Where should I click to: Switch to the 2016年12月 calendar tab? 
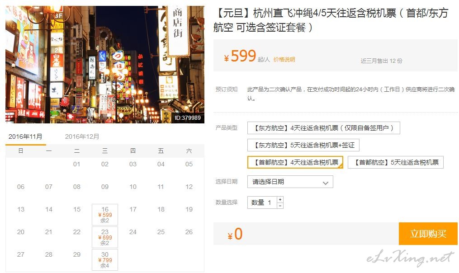click(x=82, y=136)
